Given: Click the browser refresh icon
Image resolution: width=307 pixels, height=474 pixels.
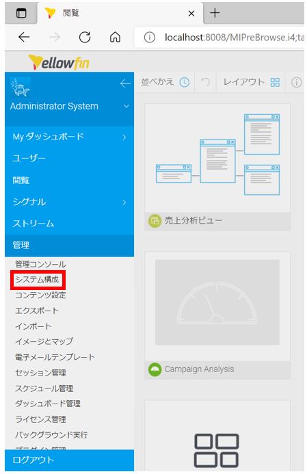Looking at the screenshot, I should pyautogui.click(x=85, y=37).
